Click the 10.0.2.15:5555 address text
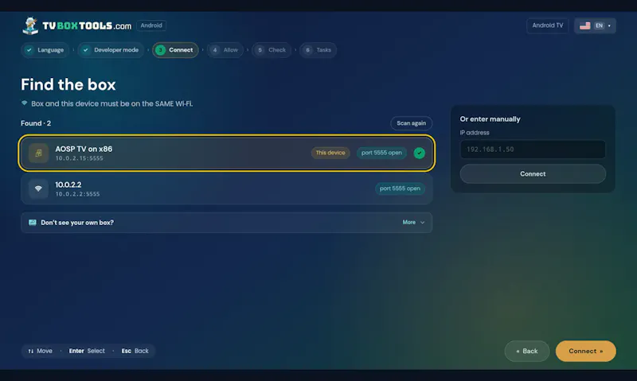This screenshot has width=637, height=381. pos(79,158)
